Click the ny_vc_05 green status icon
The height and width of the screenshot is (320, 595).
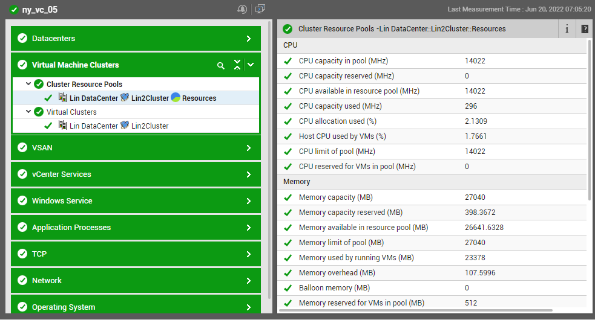point(14,10)
